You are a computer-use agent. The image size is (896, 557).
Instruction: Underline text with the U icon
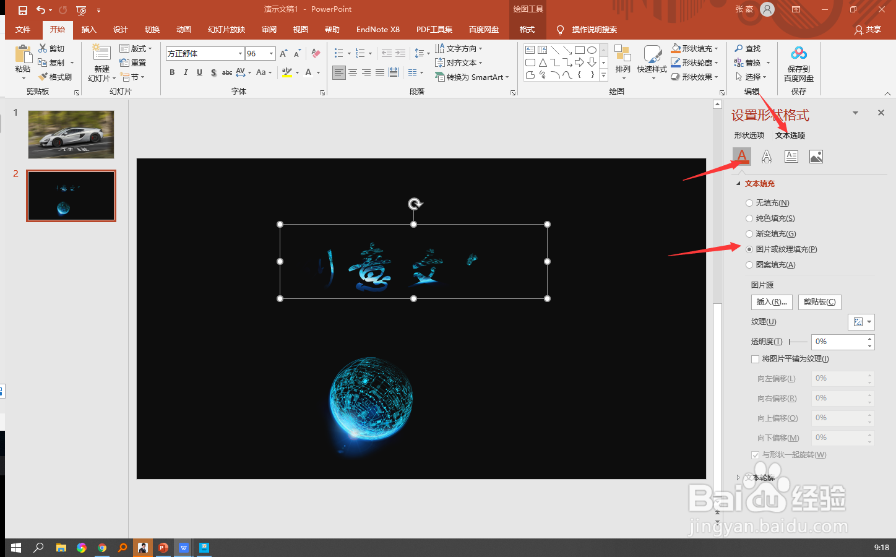pos(199,72)
